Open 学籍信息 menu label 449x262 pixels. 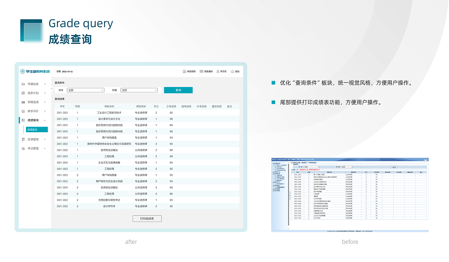point(33,84)
